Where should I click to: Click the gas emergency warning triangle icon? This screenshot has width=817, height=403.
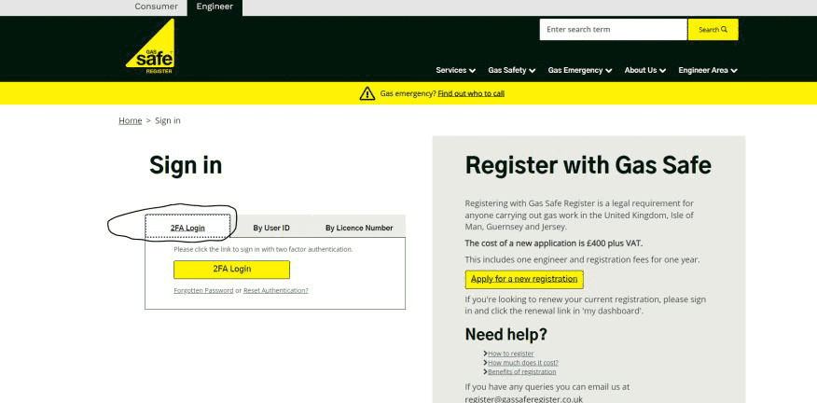coord(367,94)
